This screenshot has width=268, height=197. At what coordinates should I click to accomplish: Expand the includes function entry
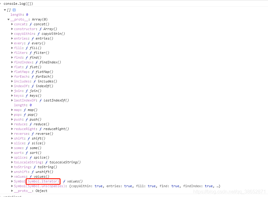[x=12, y=81]
